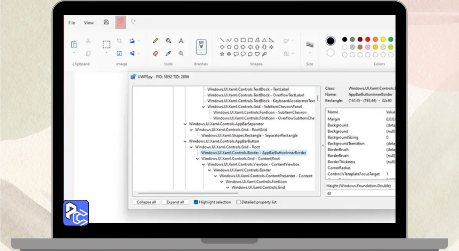459x251 pixels.
Task: Select the Pencil tool
Action: click(x=155, y=41)
